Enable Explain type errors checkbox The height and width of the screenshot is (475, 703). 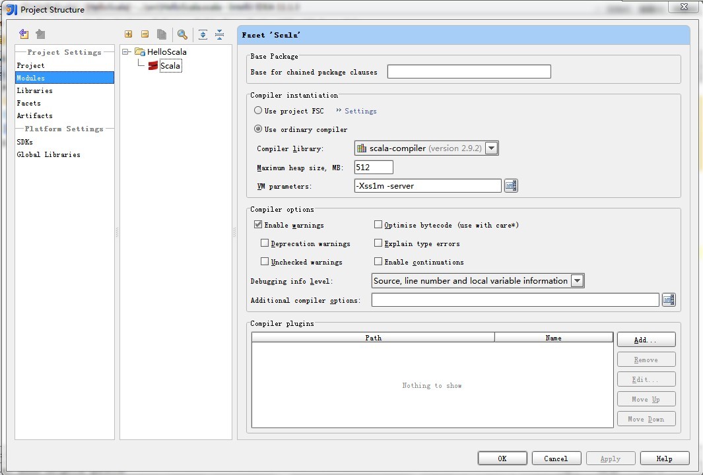(x=378, y=243)
